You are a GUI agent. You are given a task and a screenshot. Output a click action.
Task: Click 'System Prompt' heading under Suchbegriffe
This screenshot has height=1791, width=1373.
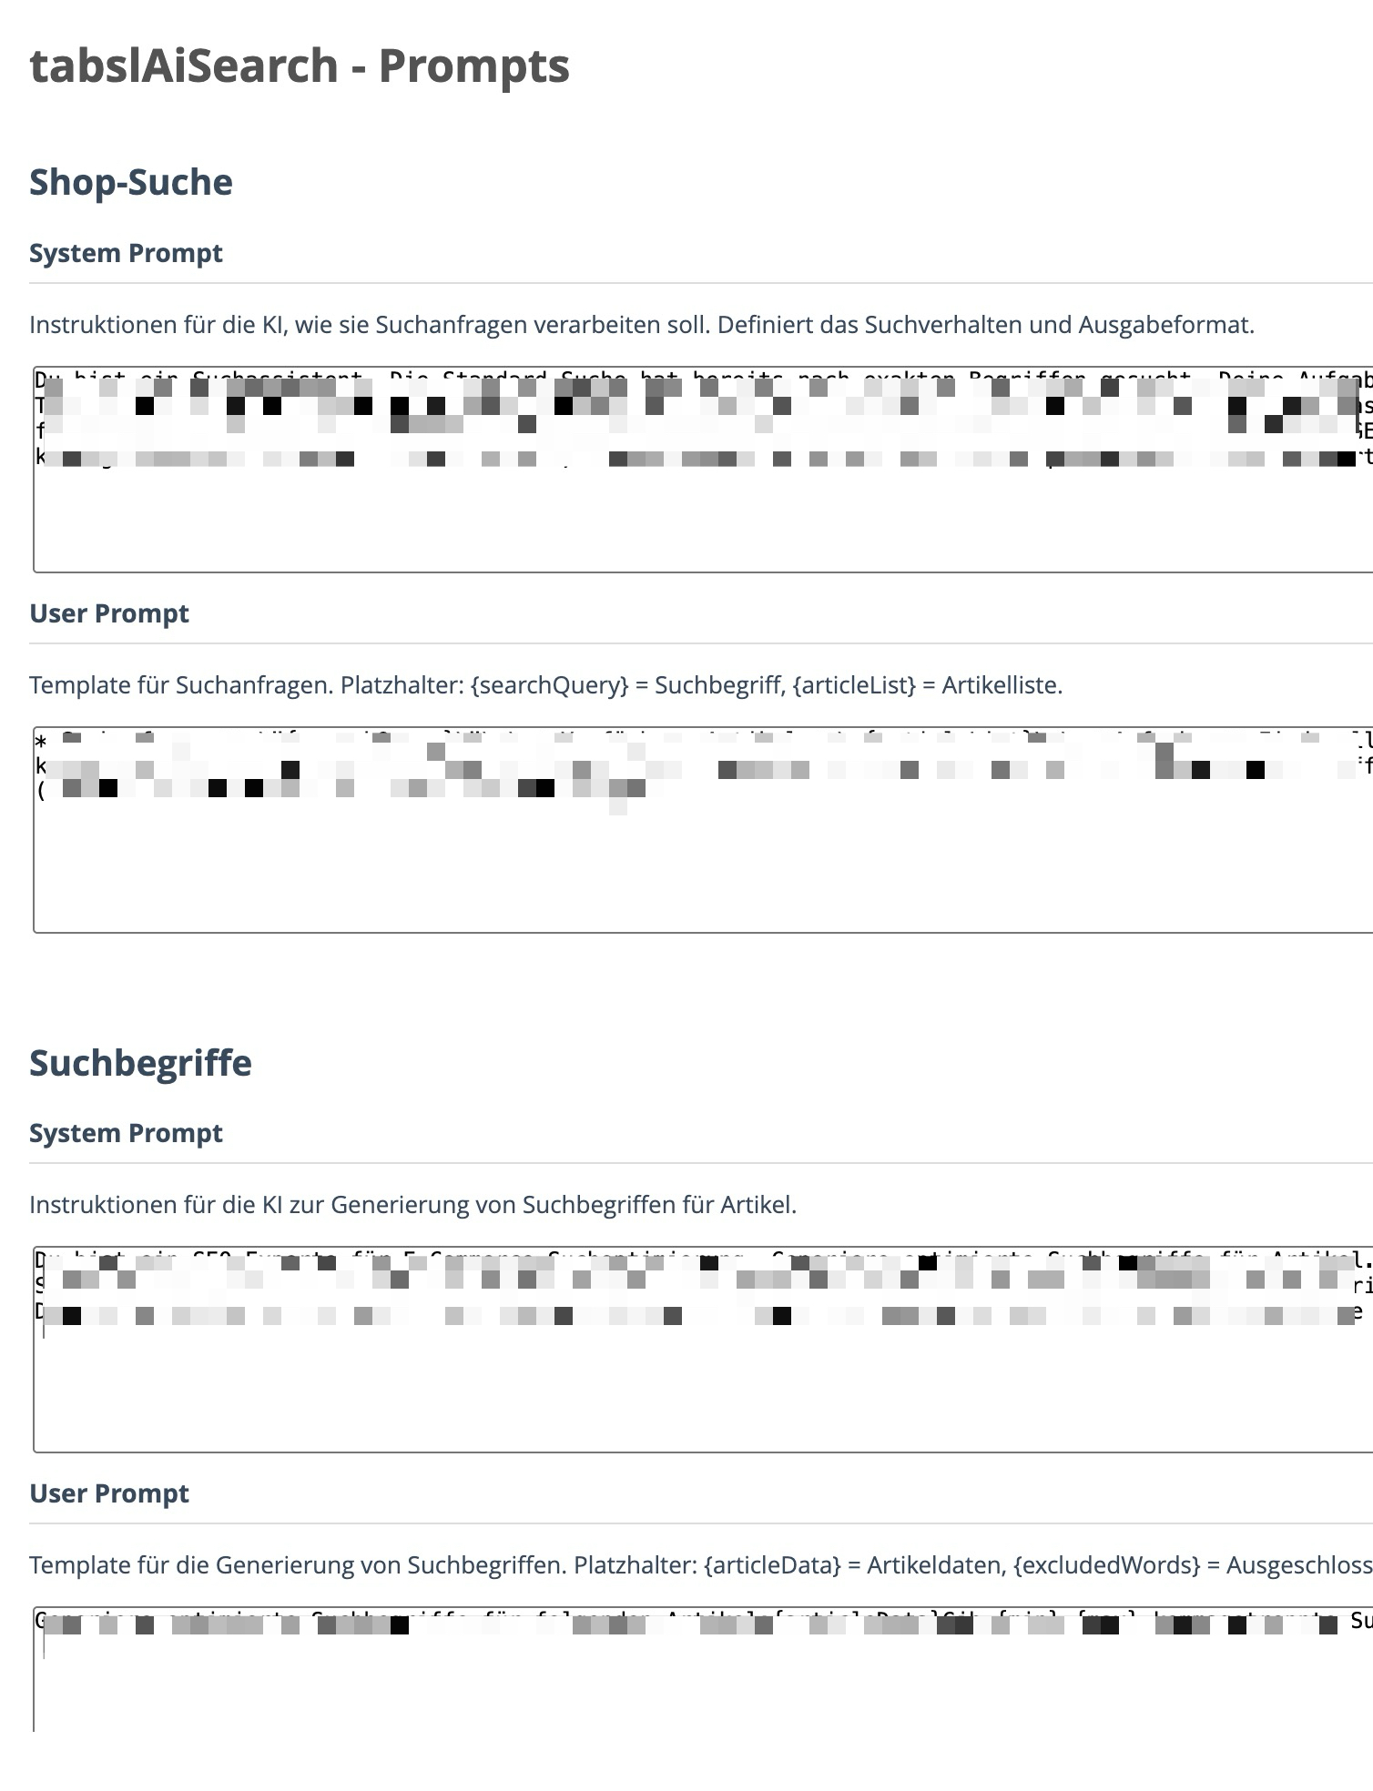coord(126,1133)
